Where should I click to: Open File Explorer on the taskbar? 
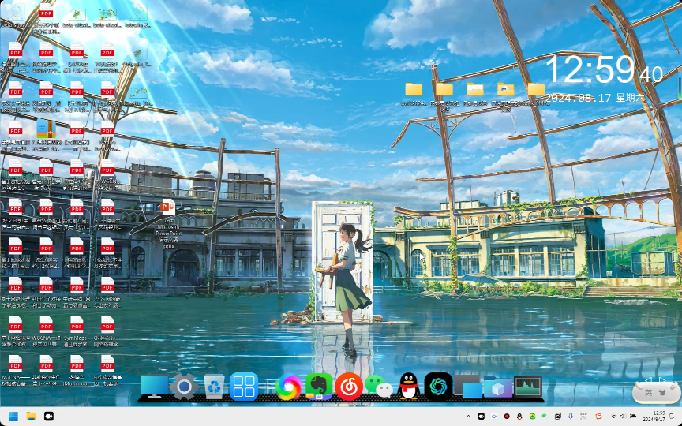click(31, 417)
